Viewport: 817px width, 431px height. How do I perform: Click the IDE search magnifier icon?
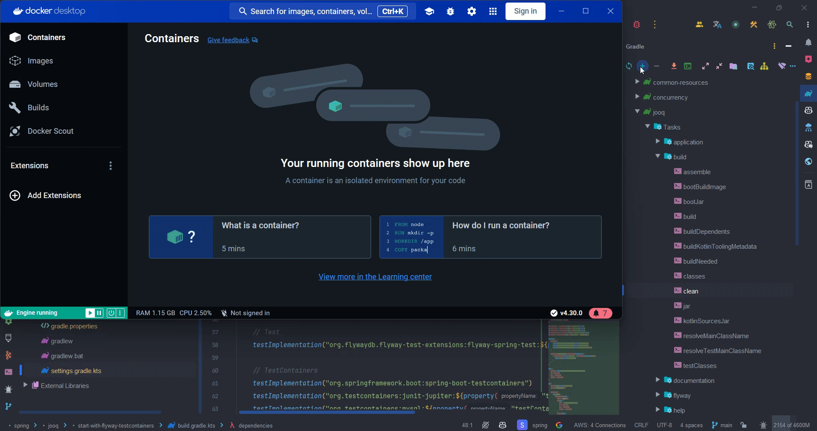point(790,25)
